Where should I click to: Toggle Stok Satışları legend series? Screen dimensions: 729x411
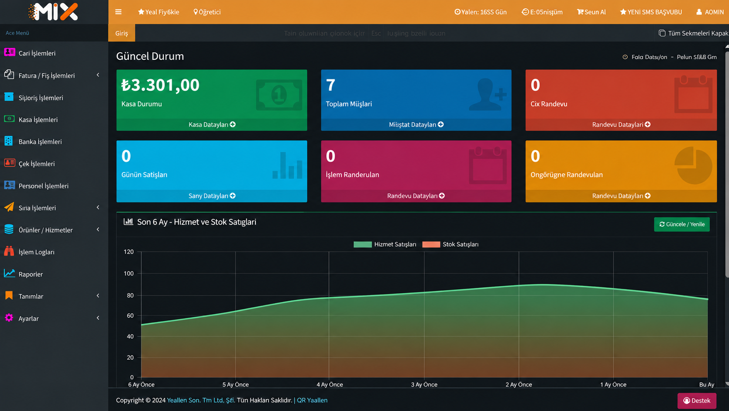tap(450, 244)
